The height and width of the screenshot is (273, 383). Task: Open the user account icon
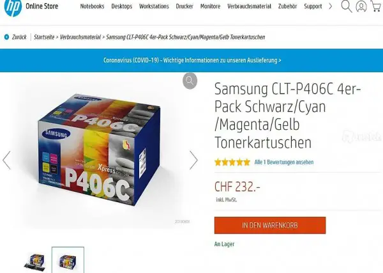(x=361, y=6)
